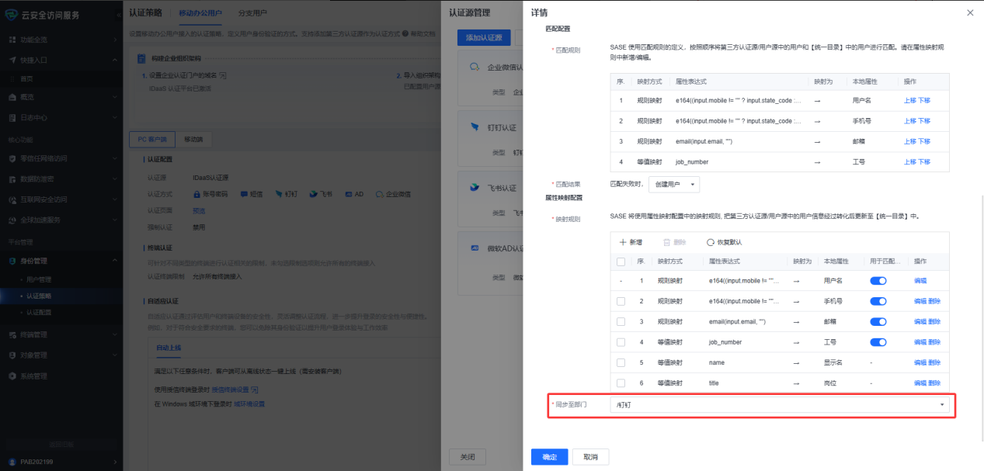984x471 pixels.
Task: Click 编辑 link for the title mapping row
Action: pyautogui.click(x=920, y=383)
